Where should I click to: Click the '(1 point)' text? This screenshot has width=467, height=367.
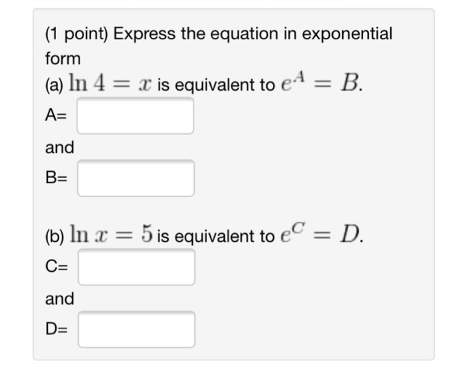pos(75,34)
